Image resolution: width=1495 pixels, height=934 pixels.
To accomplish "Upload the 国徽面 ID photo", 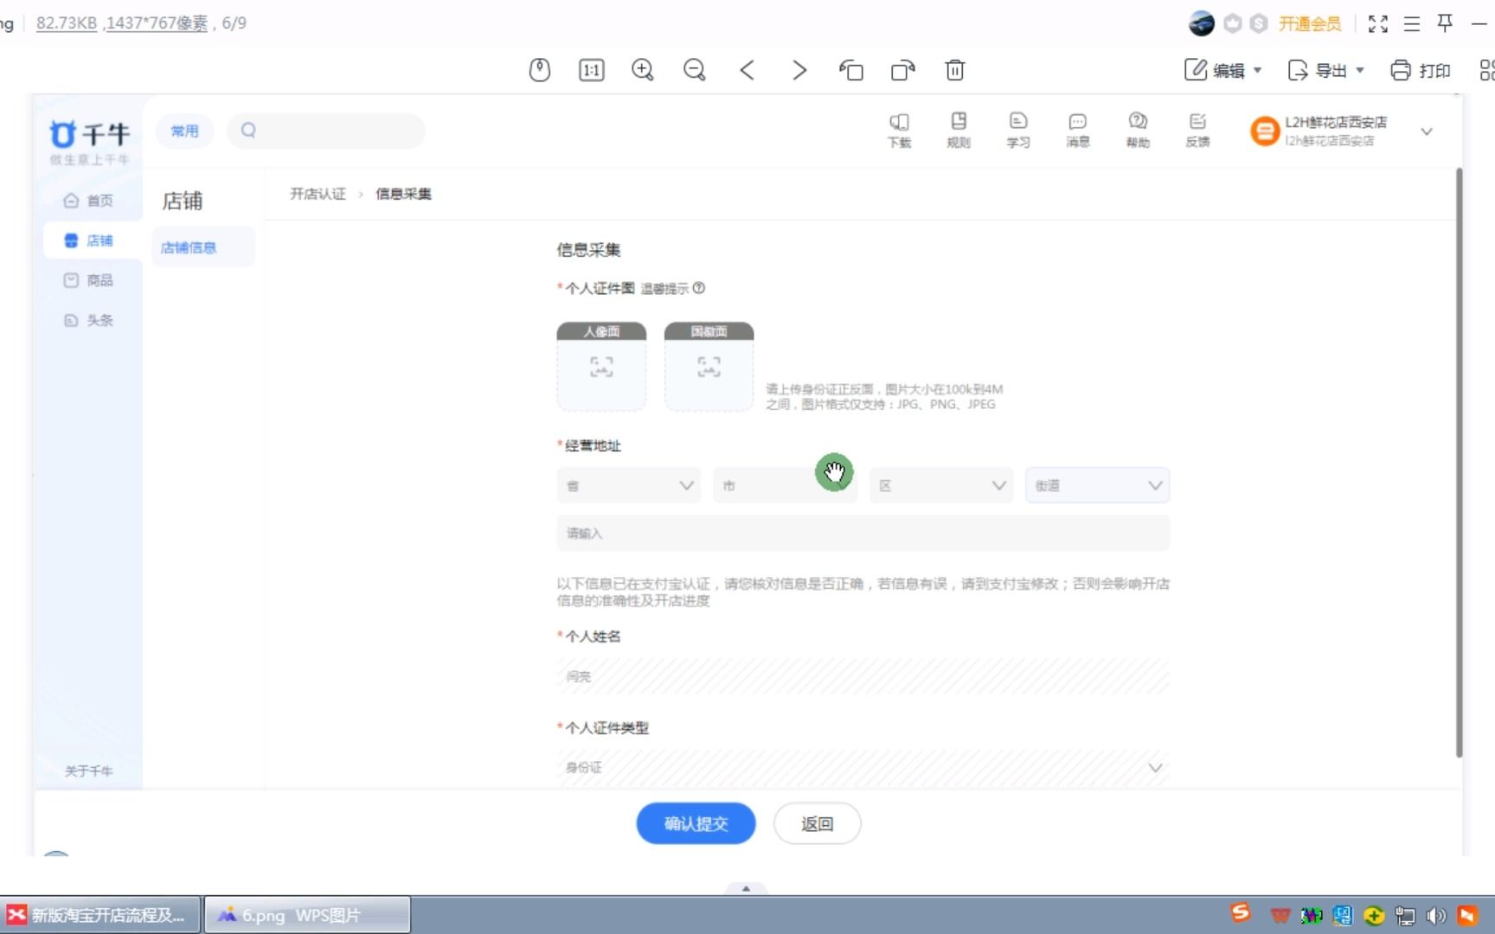I will click(x=709, y=367).
